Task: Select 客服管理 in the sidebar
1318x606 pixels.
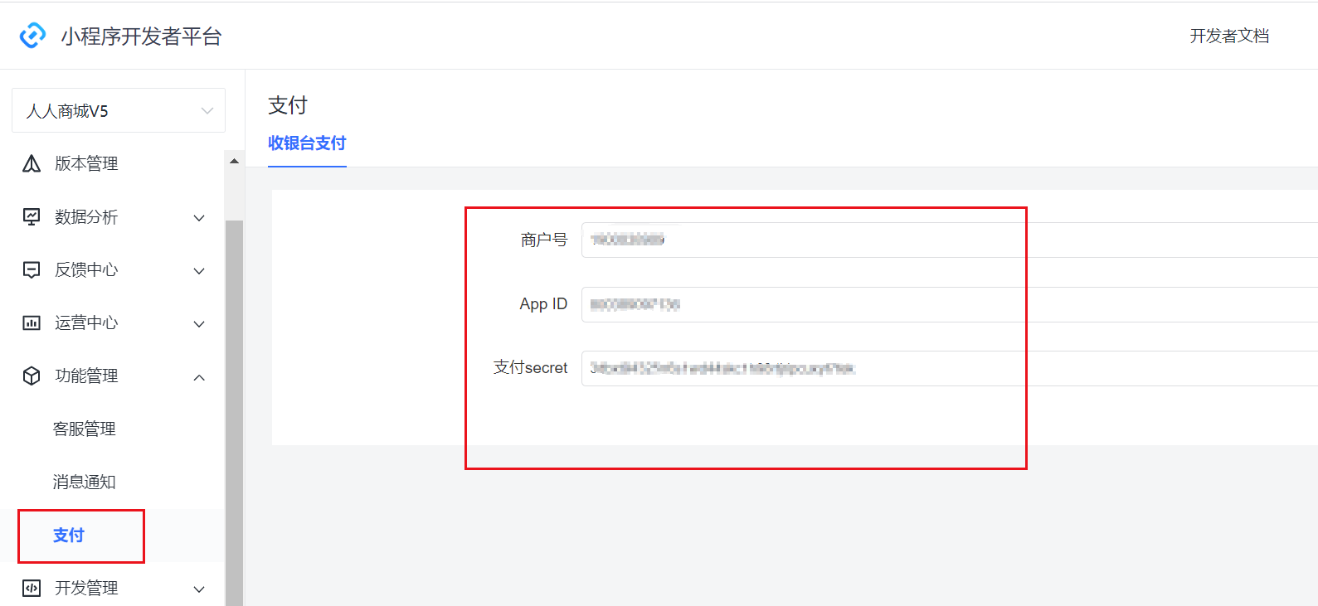Action: point(85,429)
